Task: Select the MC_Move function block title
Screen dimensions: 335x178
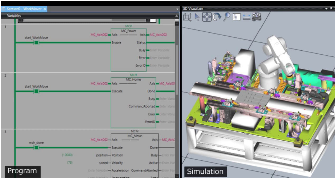Action: pos(134,136)
